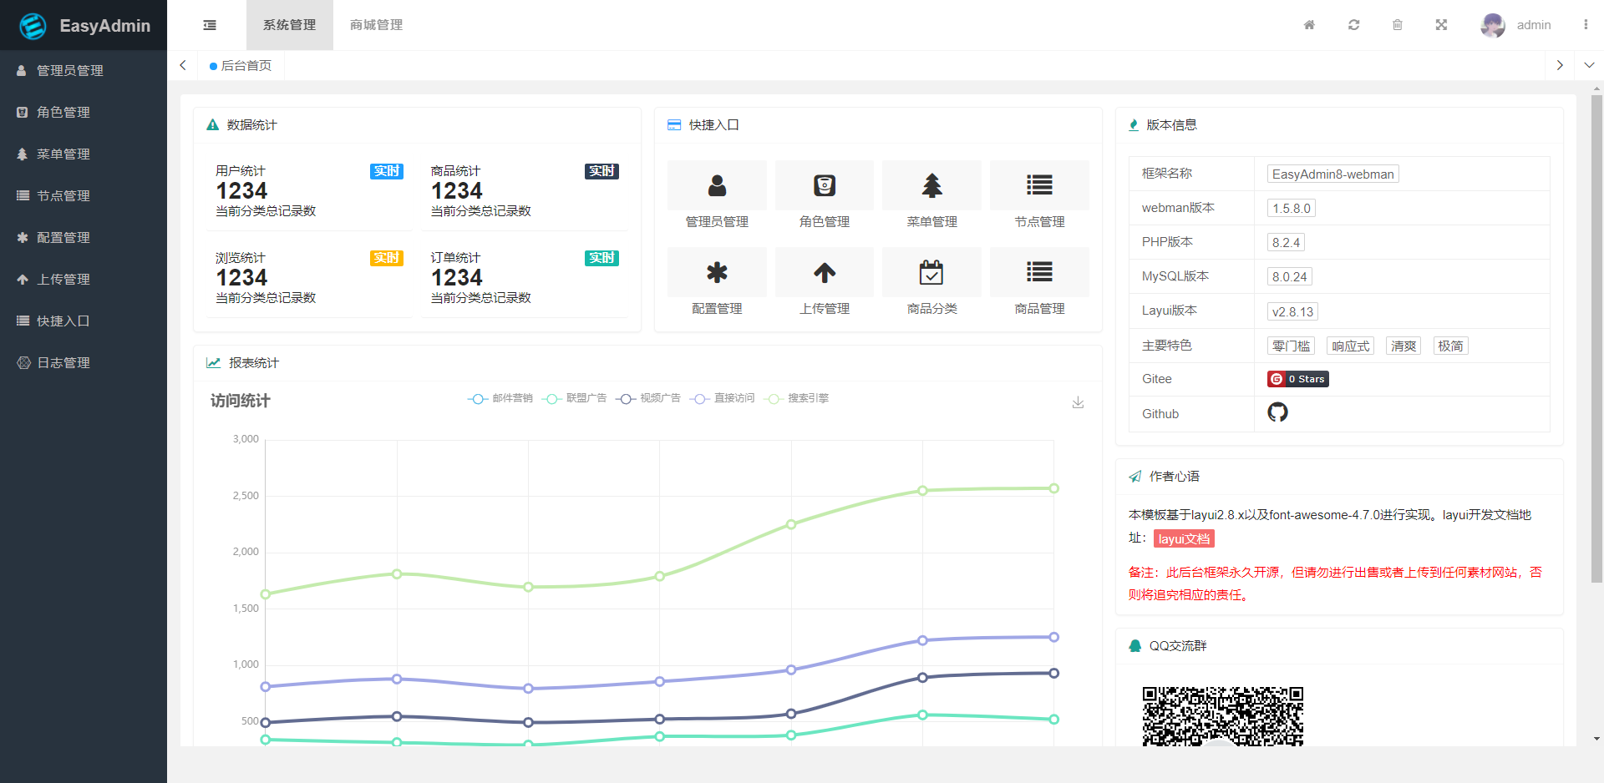
Task: Open 菜单管理 in the sidebar
Action: 84,154
